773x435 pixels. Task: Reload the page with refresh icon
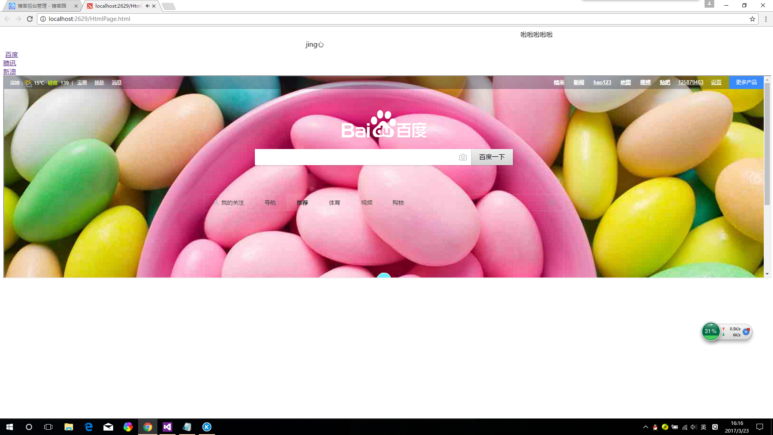point(30,19)
